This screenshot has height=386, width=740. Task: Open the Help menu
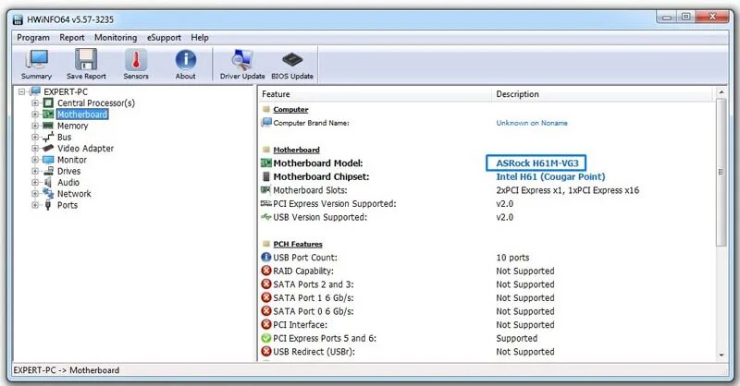click(200, 38)
